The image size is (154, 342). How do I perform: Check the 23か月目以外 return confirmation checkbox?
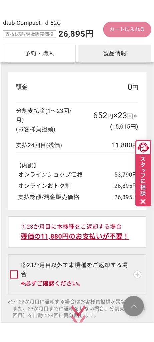[x=14, y=275]
